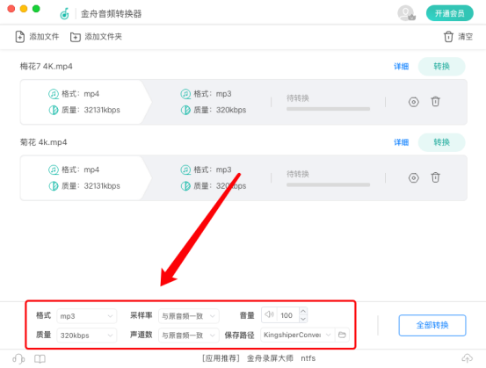Screen dimensions: 486x368
Task: Click the 开通会员 button
Action: (449, 13)
